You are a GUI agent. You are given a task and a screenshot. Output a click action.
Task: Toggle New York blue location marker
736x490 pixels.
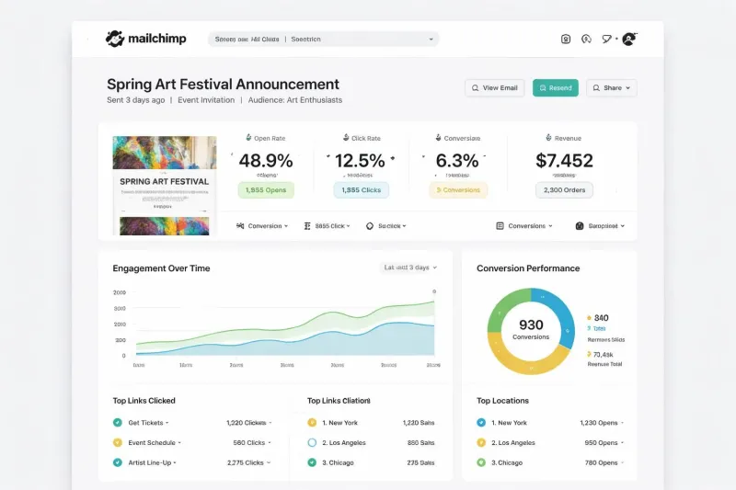tap(481, 423)
